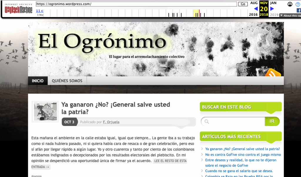The width and height of the screenshot is (301, 177).
Task: Go to previous capture with left arrow
Action: pos(255,9)
